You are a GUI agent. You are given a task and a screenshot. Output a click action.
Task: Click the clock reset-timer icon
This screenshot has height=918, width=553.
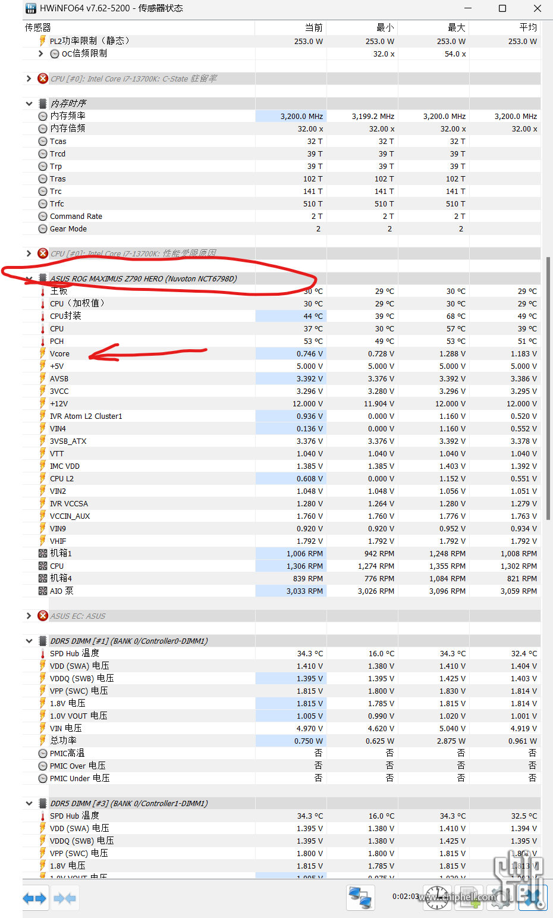[x=436, y=897]
